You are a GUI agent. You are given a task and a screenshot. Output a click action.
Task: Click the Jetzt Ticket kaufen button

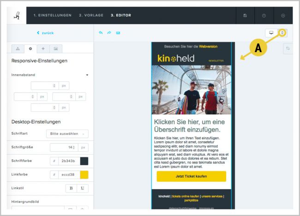click(x=191, y=176)
